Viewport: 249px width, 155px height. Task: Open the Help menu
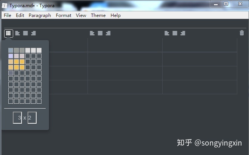pos(115,15)
